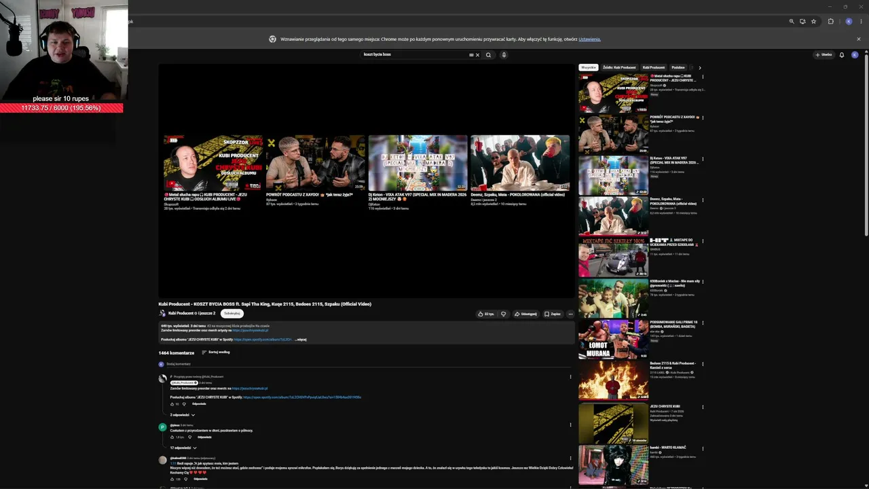This screenshot has height=489, width=869.
Task: Open options menu for the comment starting 1:11
Action: coord(570,459)
